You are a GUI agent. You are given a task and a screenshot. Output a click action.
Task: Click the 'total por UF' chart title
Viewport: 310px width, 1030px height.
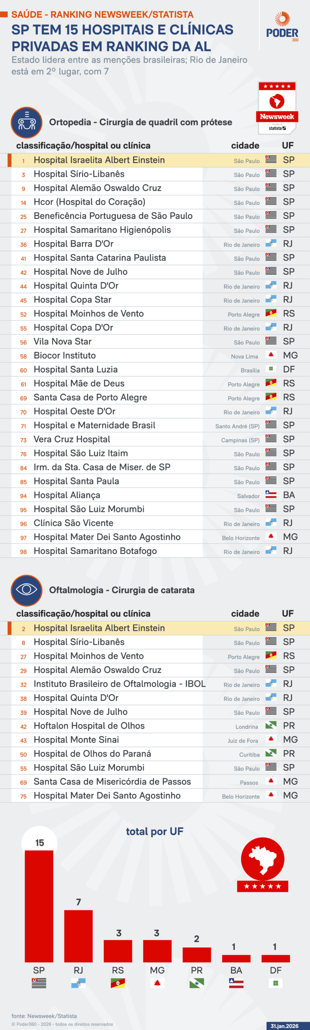pyautogui.click(x=155, y=832)
